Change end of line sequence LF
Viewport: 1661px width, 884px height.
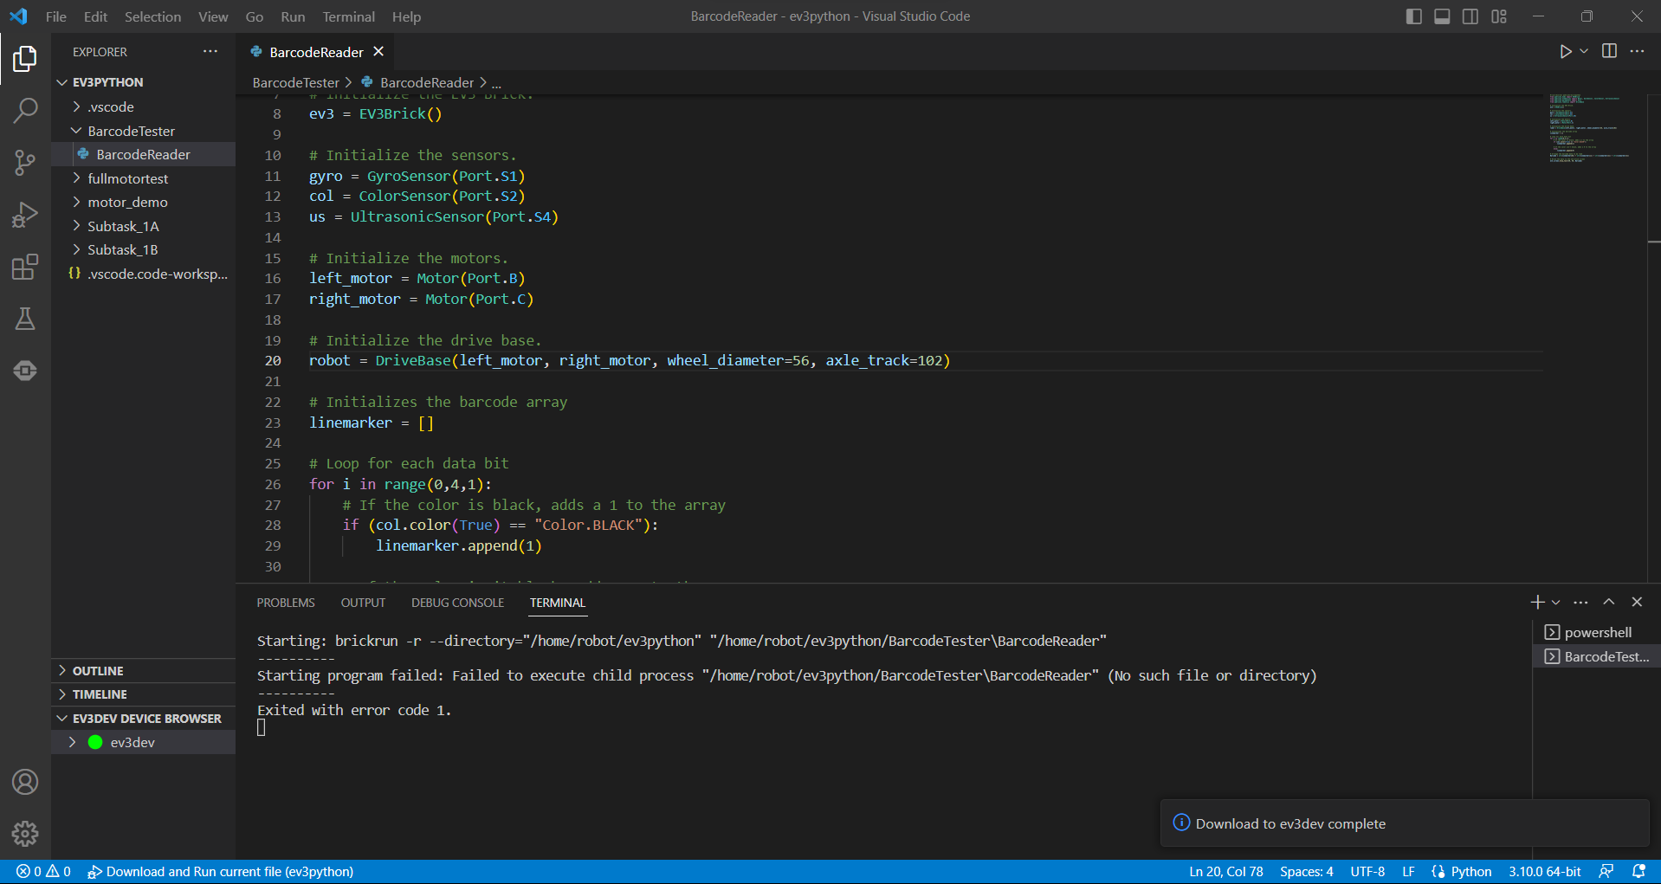(x=1408, y=871)
